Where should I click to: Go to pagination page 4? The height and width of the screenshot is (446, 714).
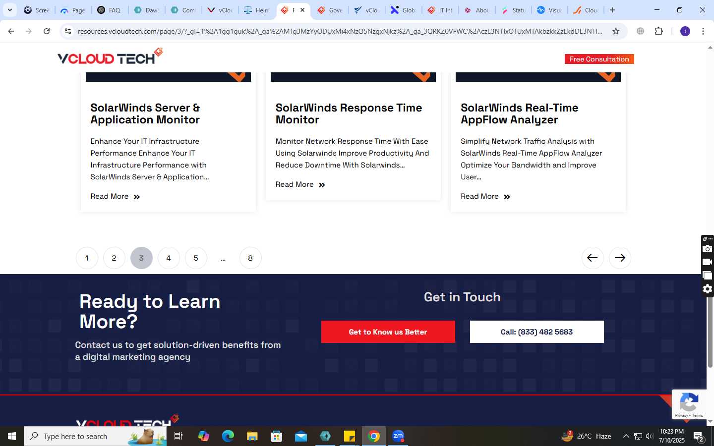(x=169, y=258)
